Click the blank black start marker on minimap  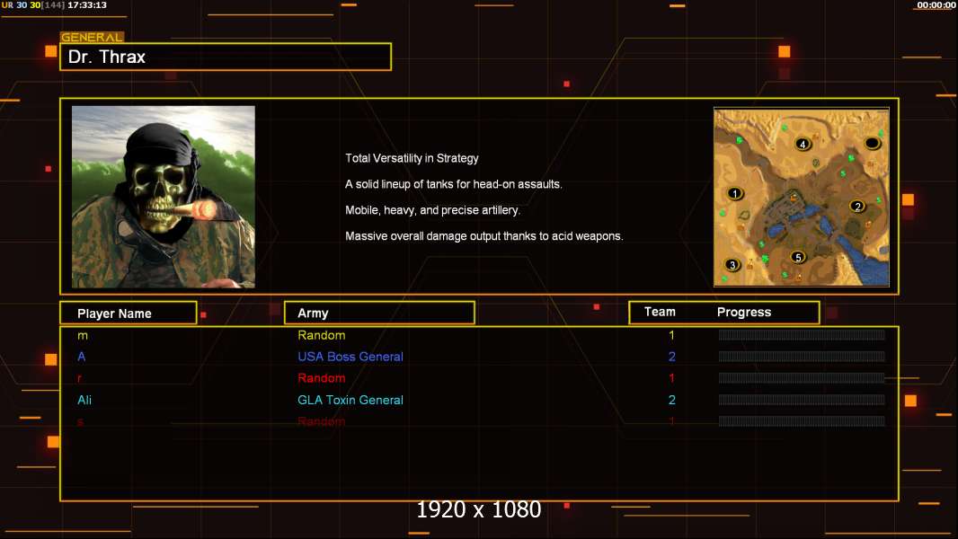(x=873, y=143)
